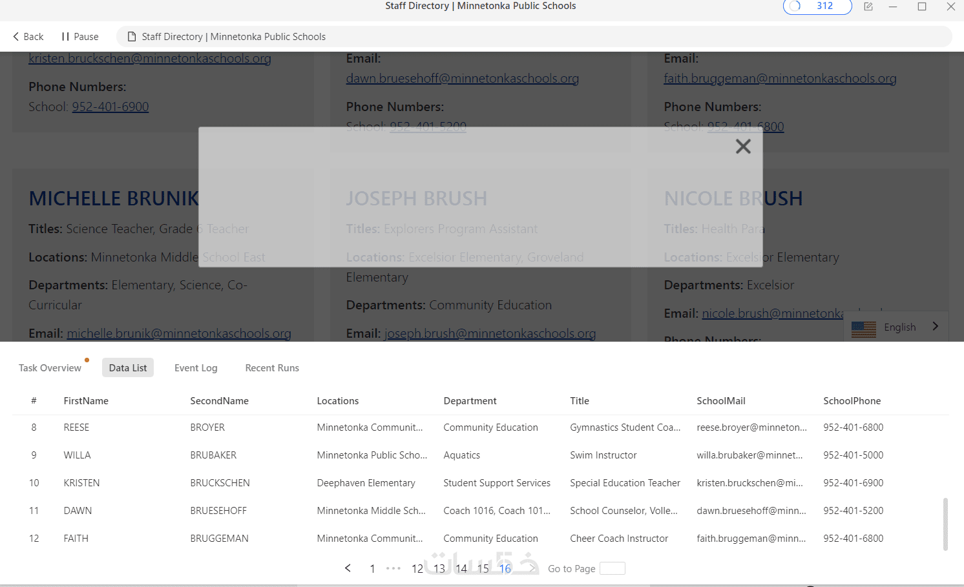Select the FAITH first name cell

click(x=76, y=539)
